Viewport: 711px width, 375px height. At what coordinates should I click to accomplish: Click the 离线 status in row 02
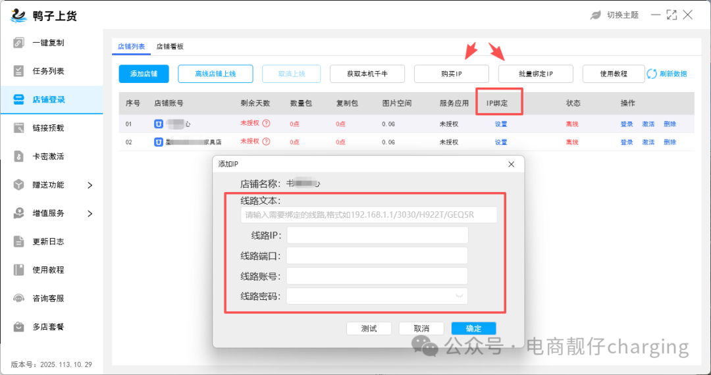pos(572,142)
